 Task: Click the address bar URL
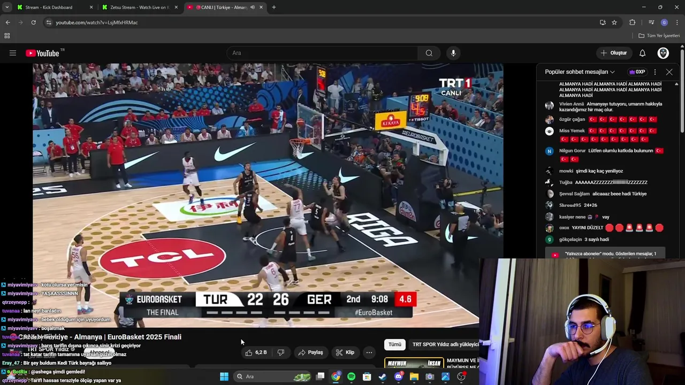[x=97, y=22]
